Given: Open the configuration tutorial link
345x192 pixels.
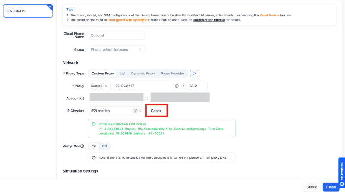Looking at the screenshot, I should [x=209, y=20].
